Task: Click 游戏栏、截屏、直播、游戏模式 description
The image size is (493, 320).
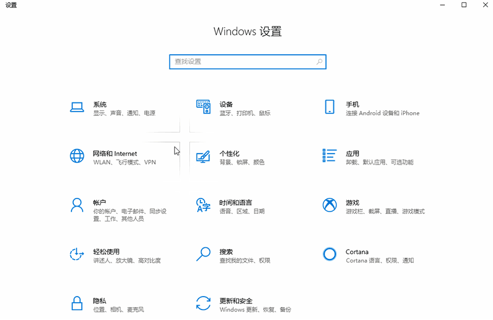Action: (385, 211)
